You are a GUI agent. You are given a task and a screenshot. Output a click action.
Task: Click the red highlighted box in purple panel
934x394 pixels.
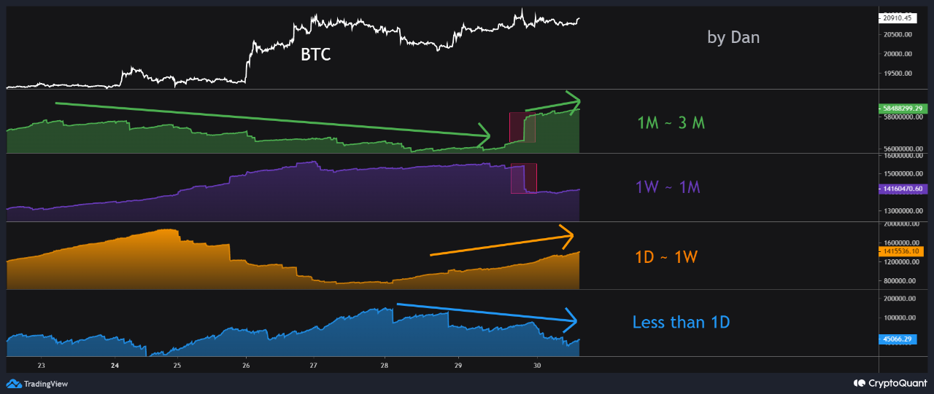523,178
